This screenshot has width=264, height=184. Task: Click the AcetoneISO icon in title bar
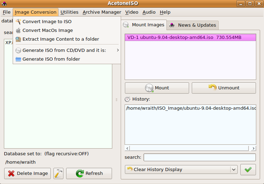click(x=4, y=4)
